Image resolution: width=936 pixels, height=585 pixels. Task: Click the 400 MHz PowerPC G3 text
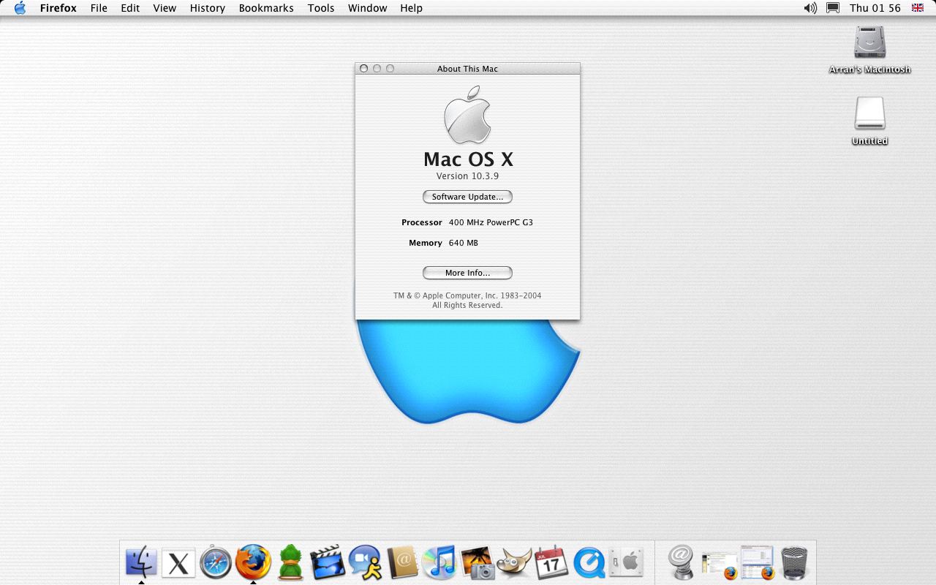click(x=491, y=222)
